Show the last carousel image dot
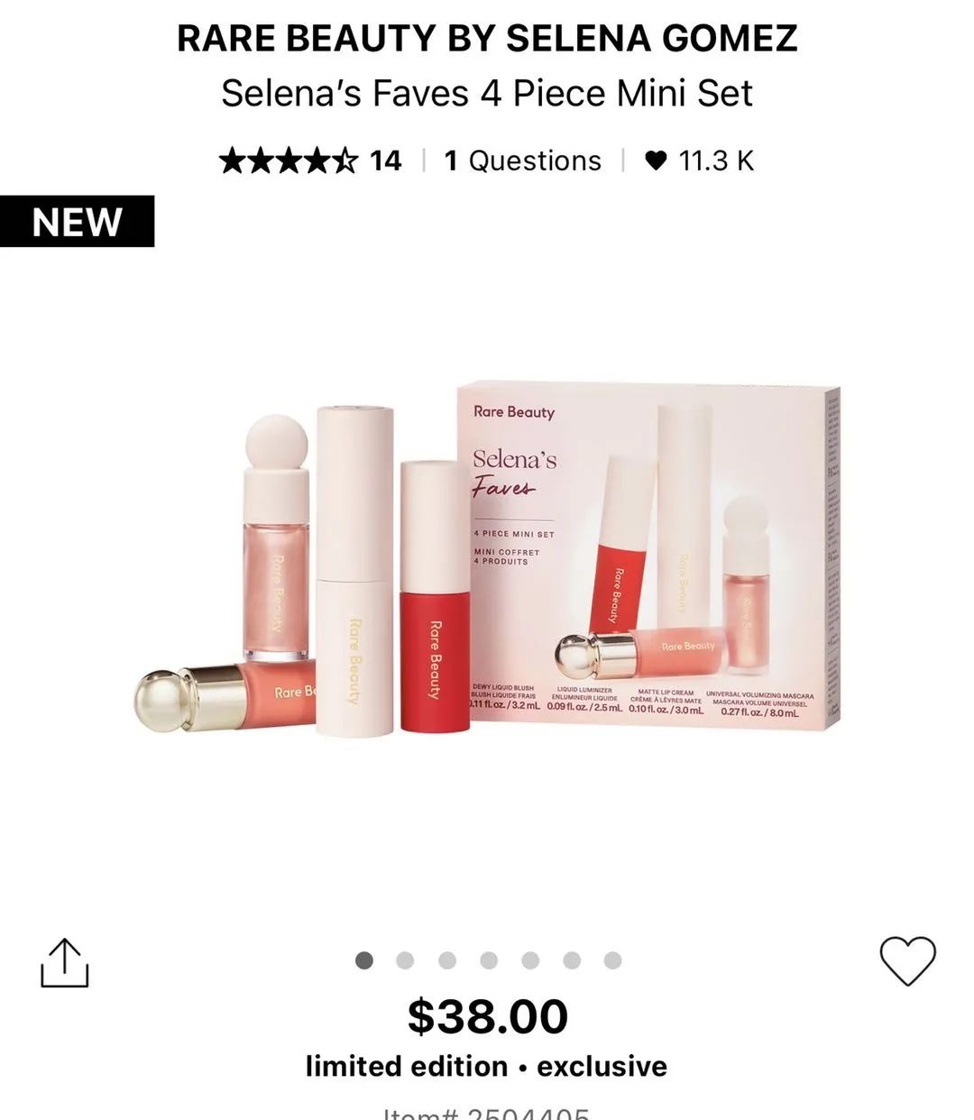 click(613, 960)
